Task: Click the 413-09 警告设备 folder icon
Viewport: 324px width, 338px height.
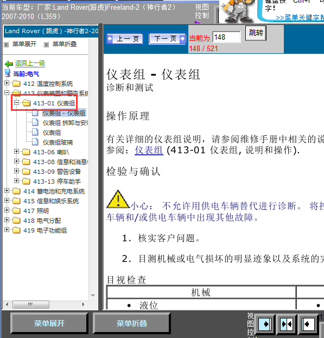Action: [x=26, y=171]
